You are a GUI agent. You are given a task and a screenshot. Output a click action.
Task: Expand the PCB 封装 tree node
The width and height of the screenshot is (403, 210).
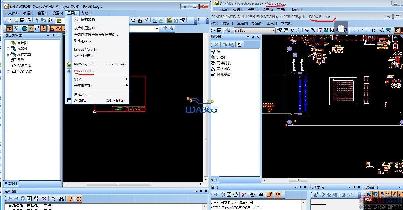(8, 72)
